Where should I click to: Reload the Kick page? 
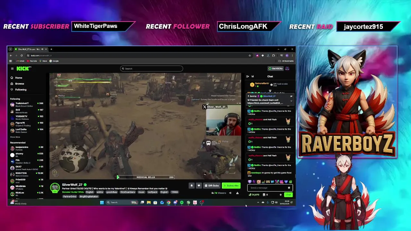click(22, 56)
